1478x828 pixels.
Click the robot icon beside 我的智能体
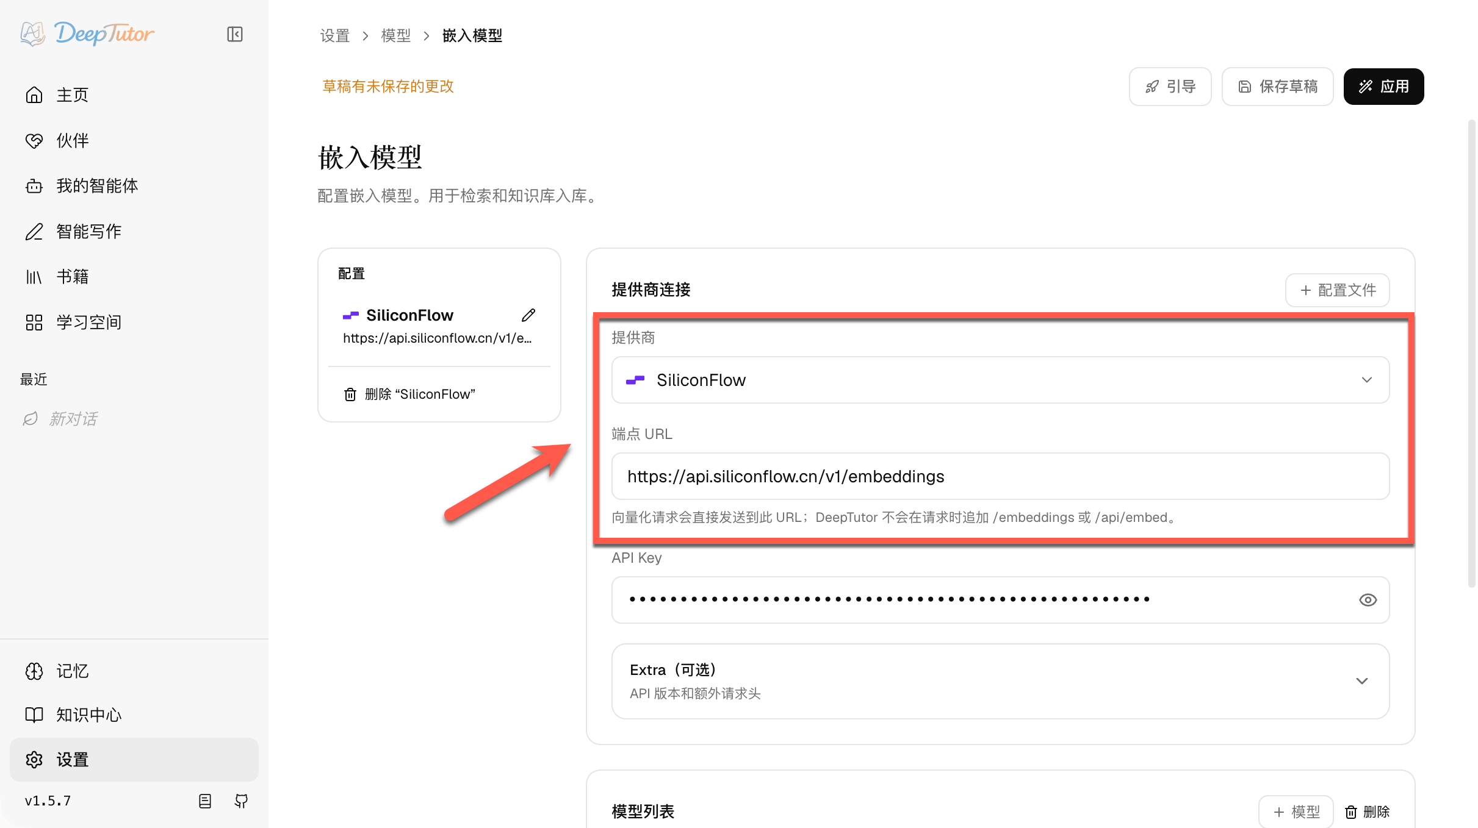point(34,186)
